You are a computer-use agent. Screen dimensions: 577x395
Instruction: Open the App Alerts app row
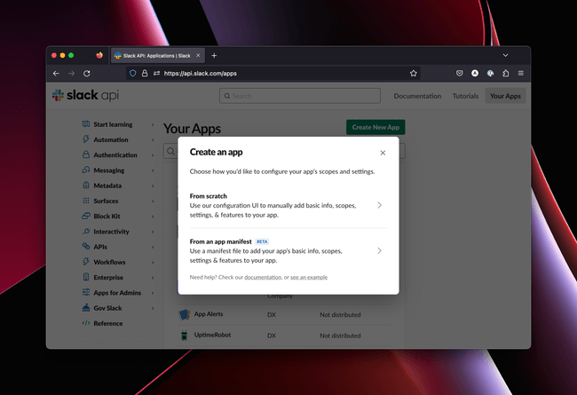pyautogui.click(x=284, y=314)
